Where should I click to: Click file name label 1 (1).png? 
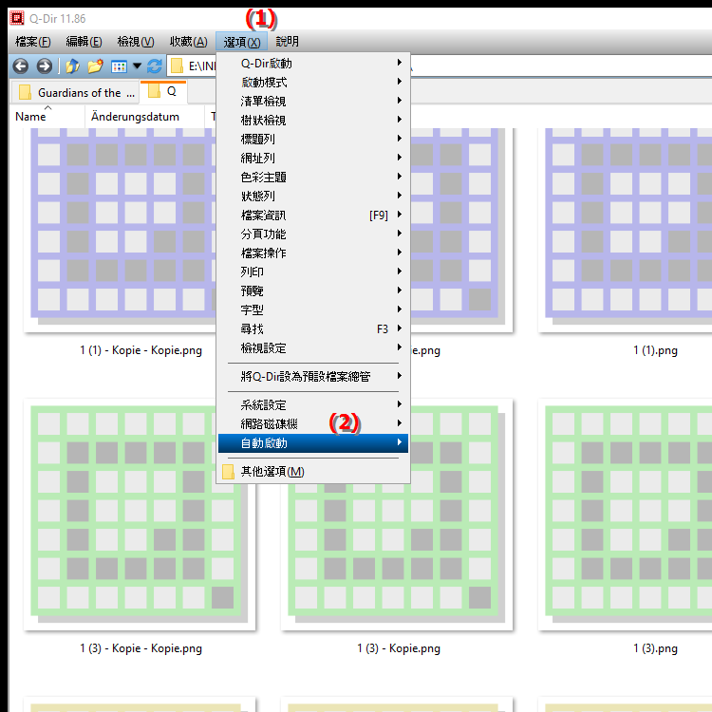tap(655, 350)
